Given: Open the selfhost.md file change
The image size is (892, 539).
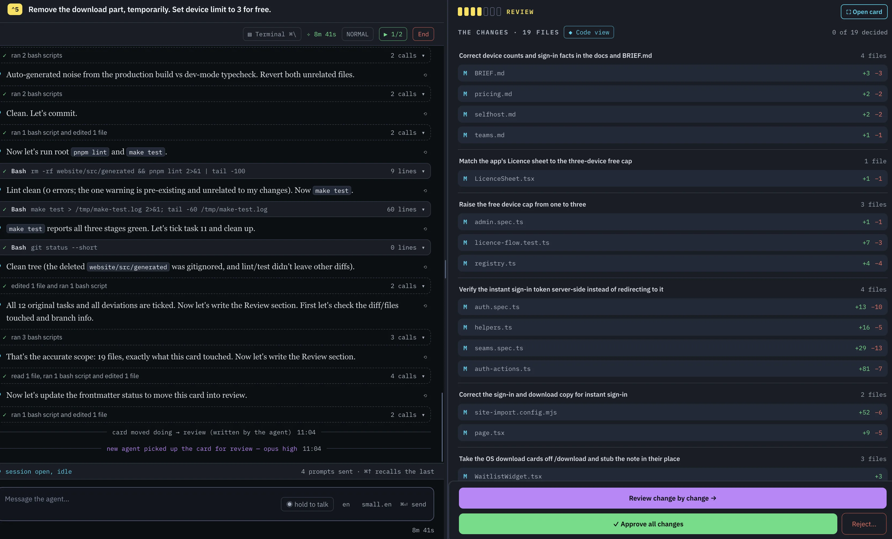Looking at the screenshot, I should coord(673,114).
